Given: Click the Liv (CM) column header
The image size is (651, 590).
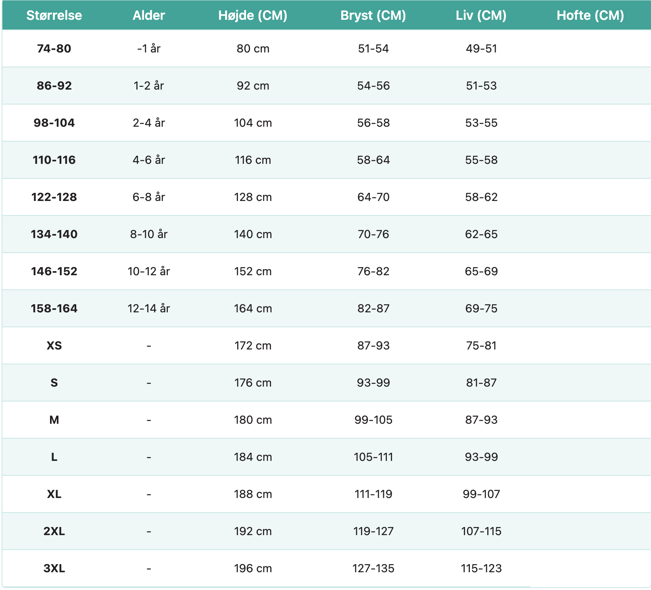Looking at the screenshot, I should 481,15.
